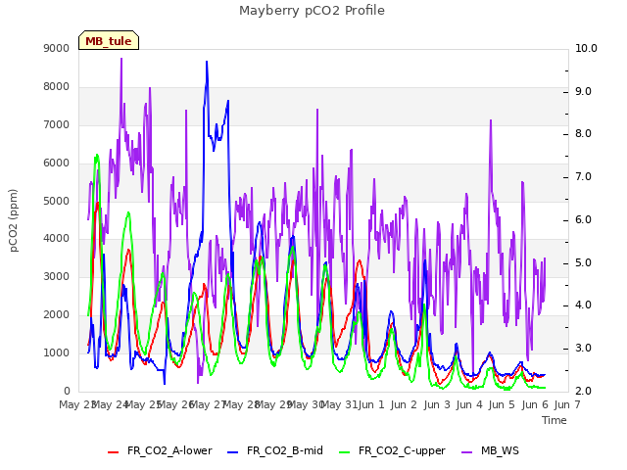
Task: Select the FR_CO2_B-mid legend entry
Action: (275, 450)
